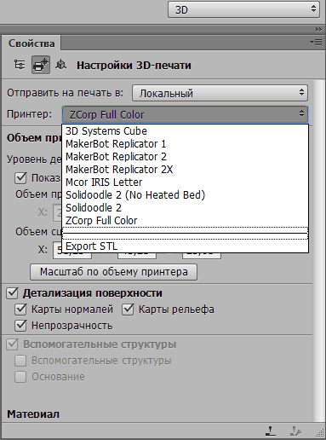Choose MakerBot Replicator 1 printer

coord(185,144)
